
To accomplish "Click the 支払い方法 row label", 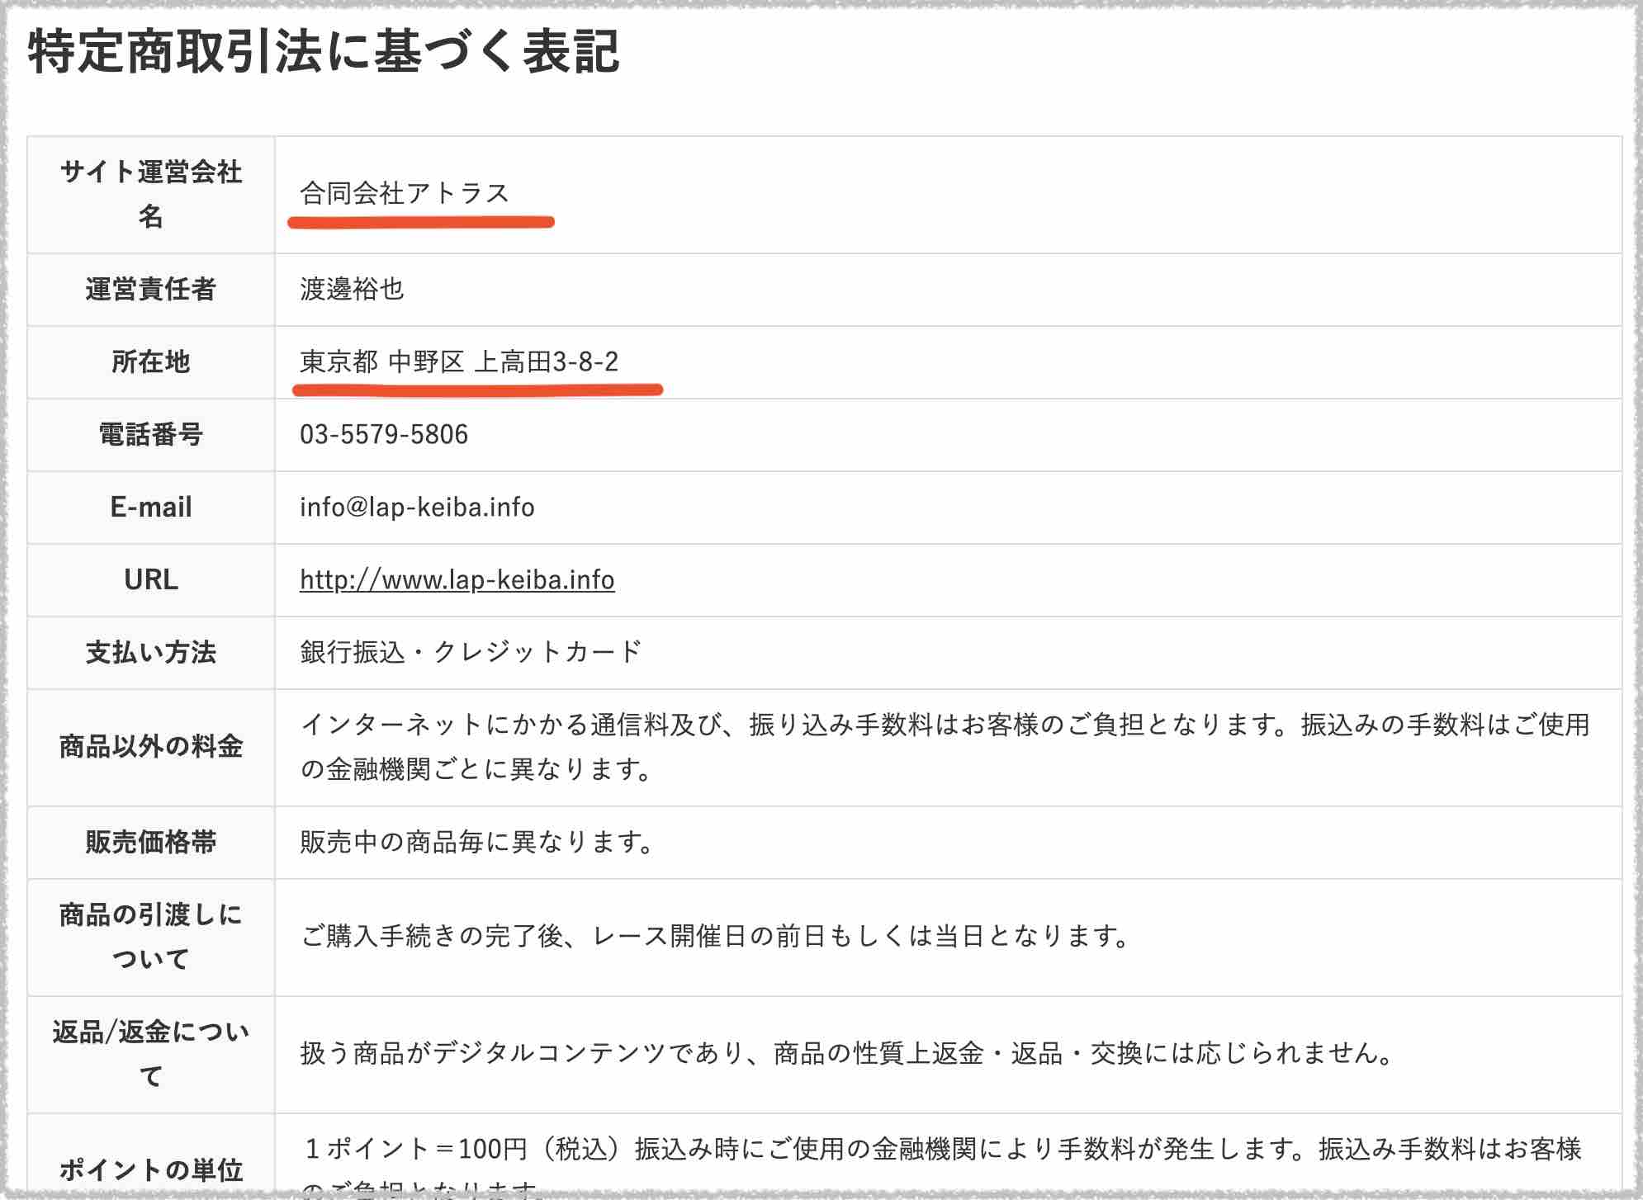I will coord(150,653).
